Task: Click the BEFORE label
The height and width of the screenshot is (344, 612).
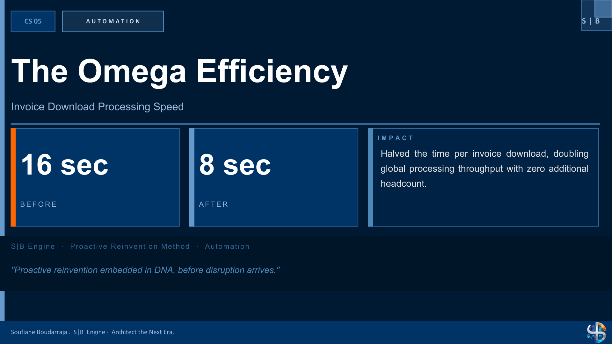Action: 39,204
